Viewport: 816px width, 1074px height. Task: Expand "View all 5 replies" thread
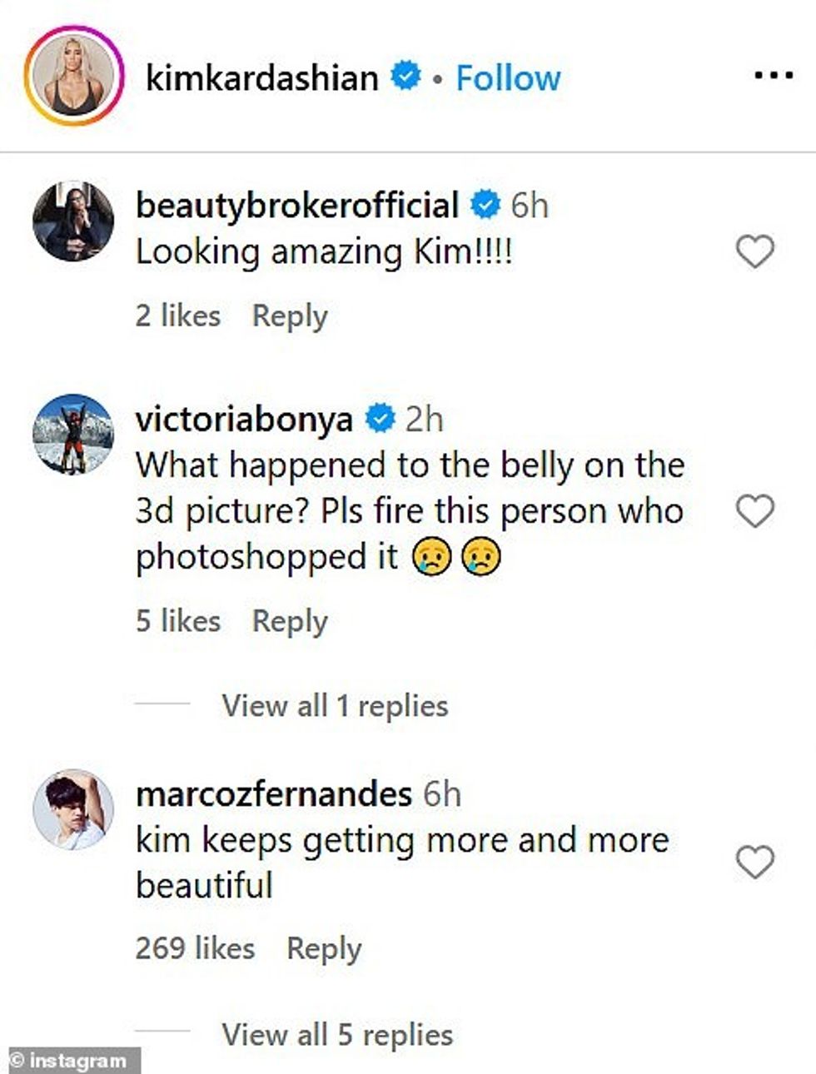(x=337, y=1035)
